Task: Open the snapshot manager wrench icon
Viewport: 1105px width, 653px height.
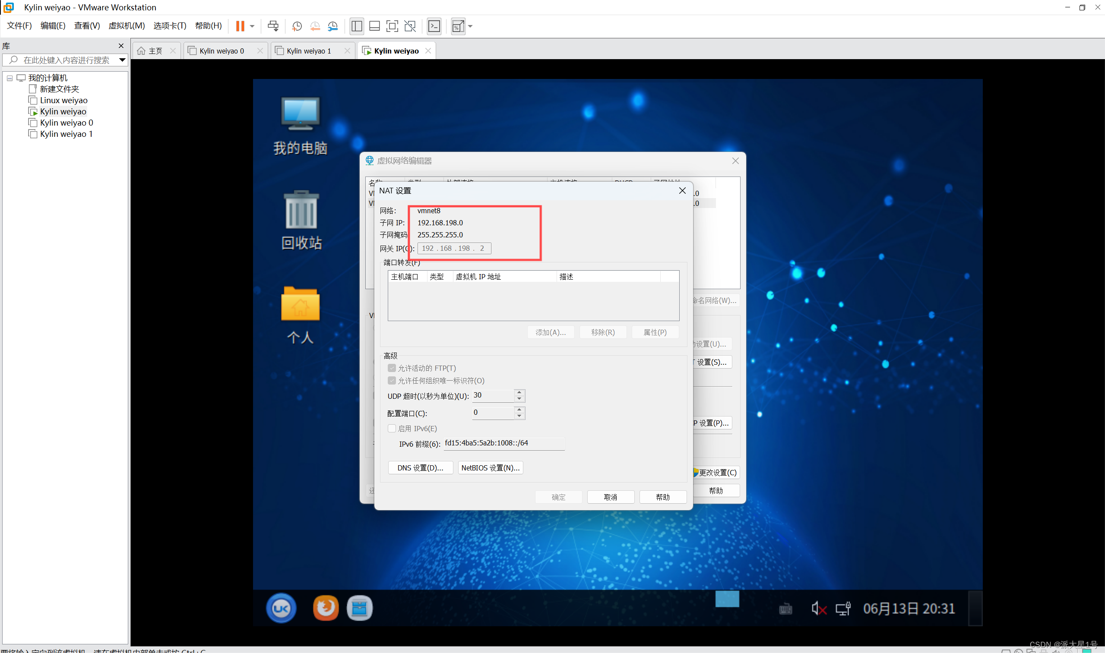Action: point(333,26)
